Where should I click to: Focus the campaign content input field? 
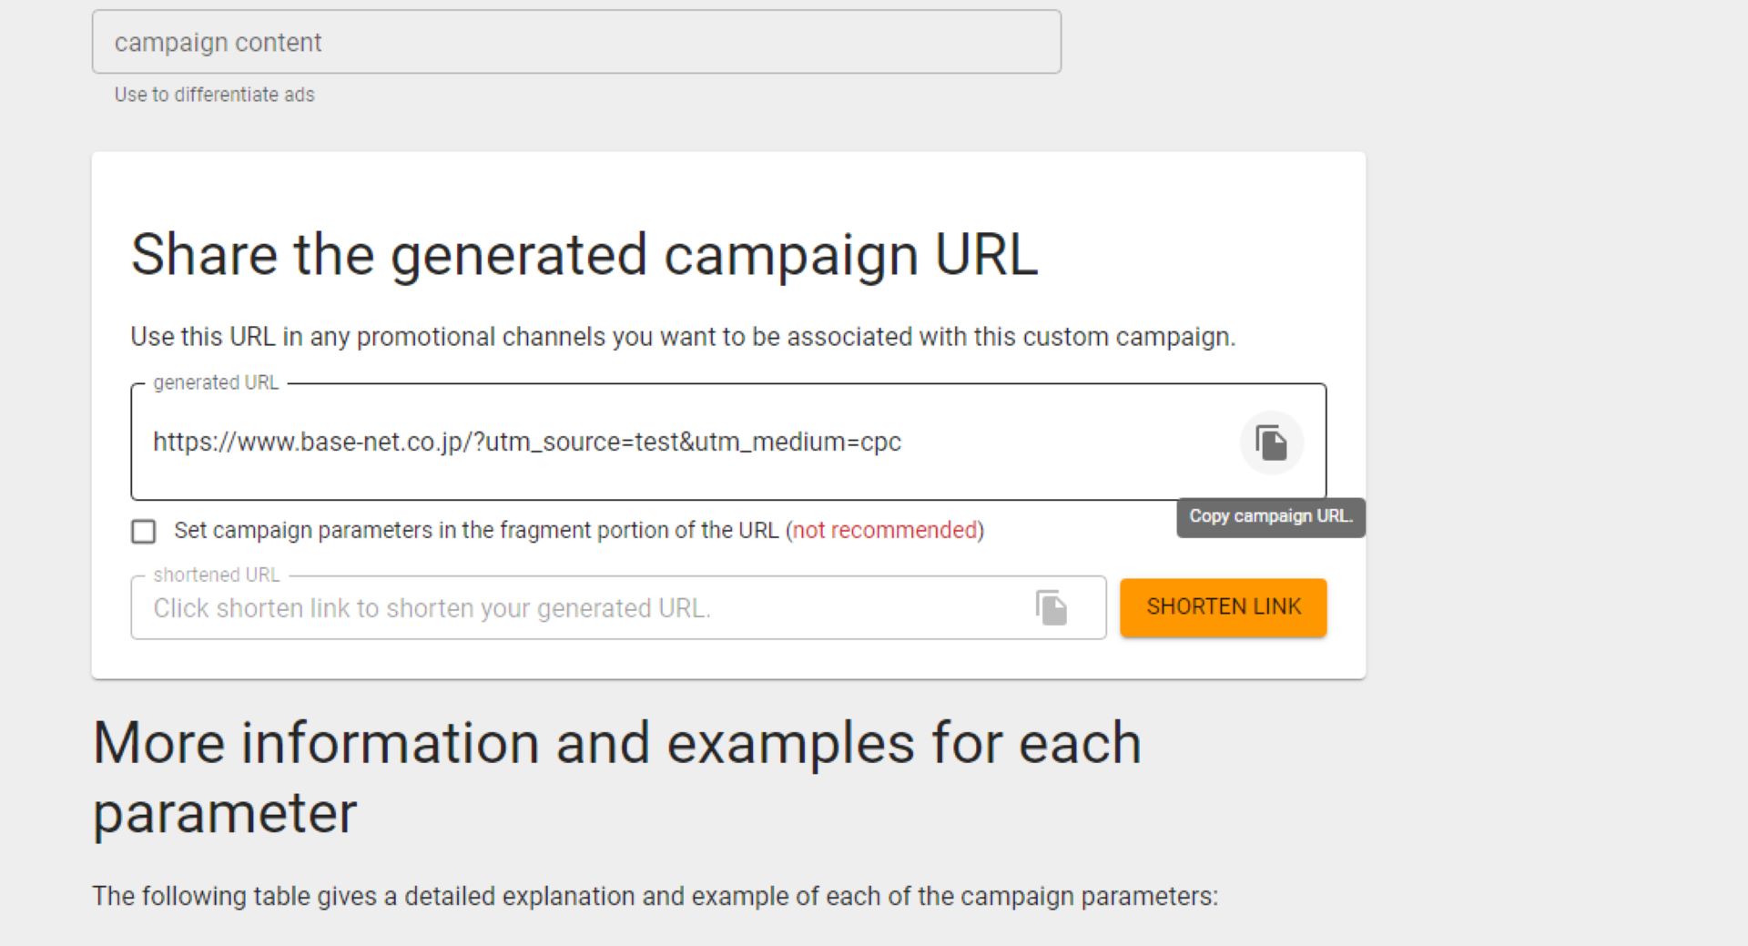click(576, 42)
